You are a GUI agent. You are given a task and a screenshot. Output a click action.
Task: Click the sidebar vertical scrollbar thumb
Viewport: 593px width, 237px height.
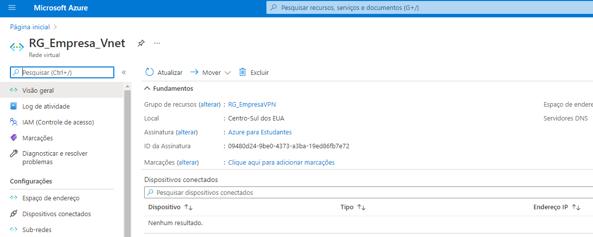[x=127, y=164]
